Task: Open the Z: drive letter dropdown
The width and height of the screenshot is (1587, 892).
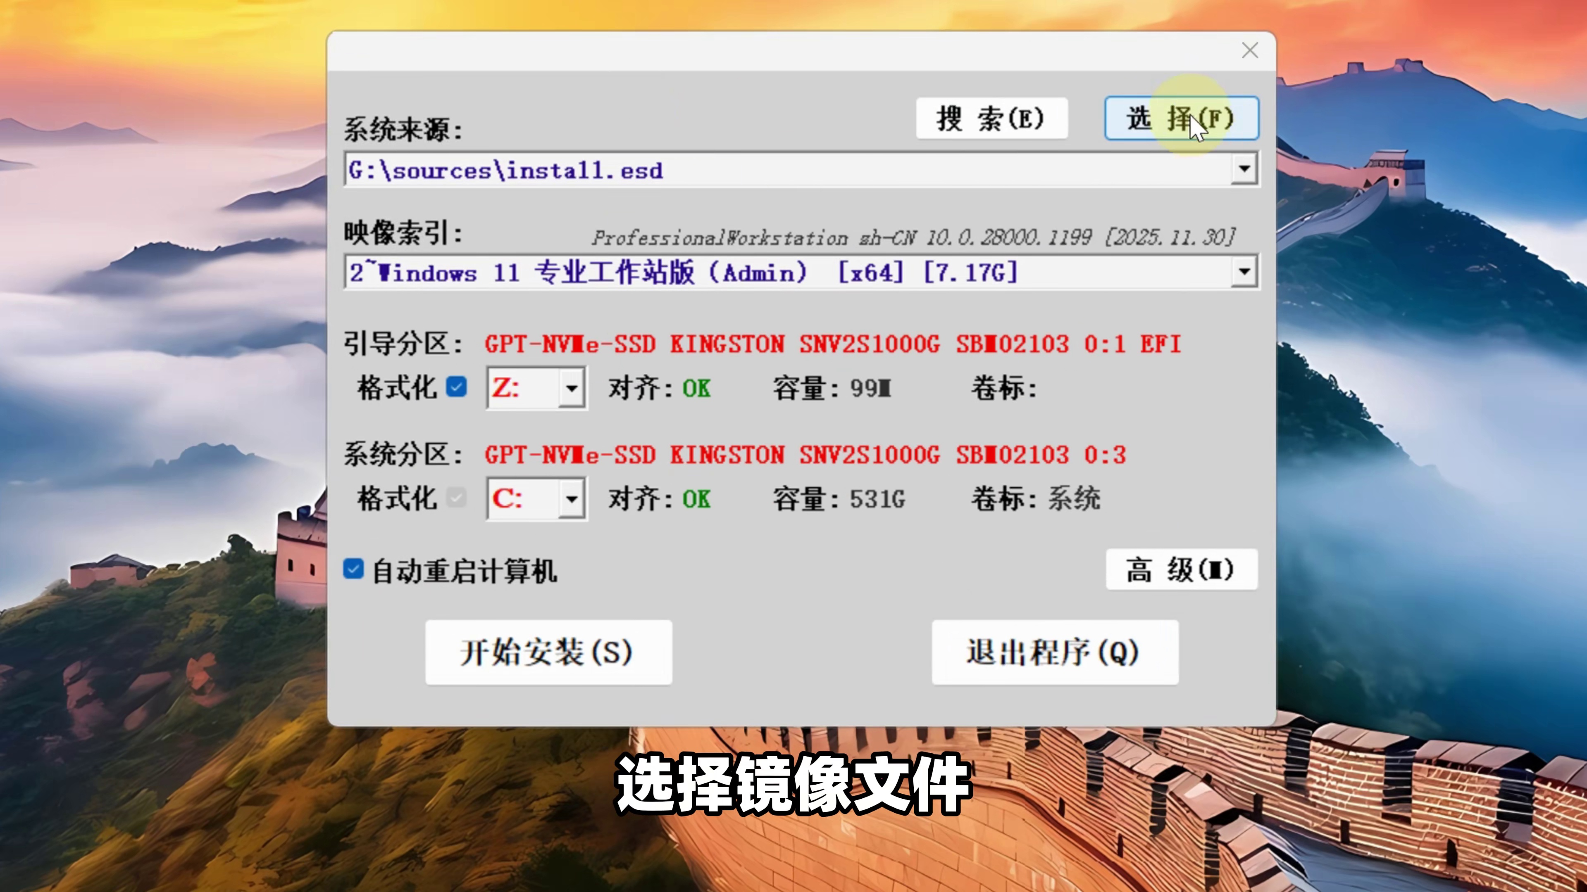Action: click(571, 389)
